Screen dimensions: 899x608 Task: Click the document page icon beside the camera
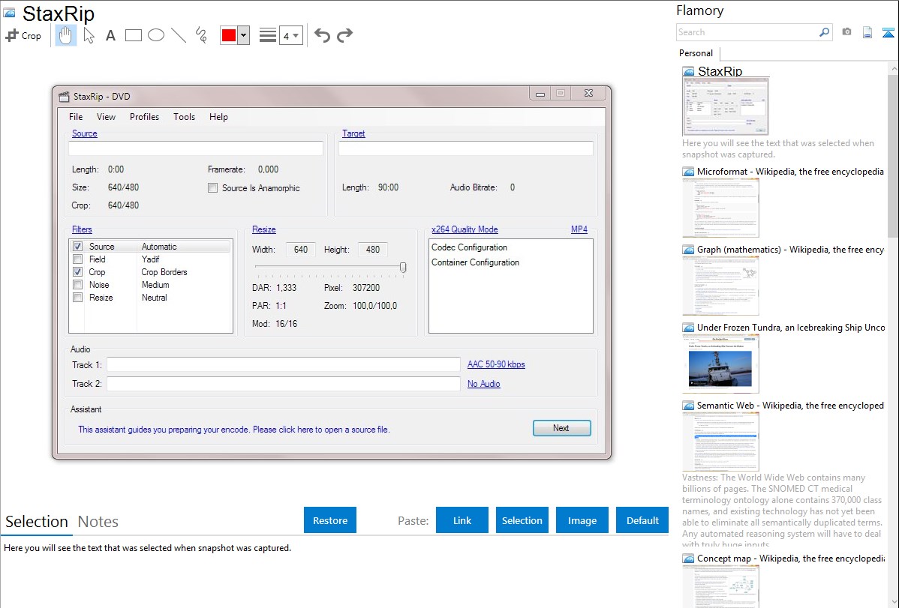tap(867, 32)
